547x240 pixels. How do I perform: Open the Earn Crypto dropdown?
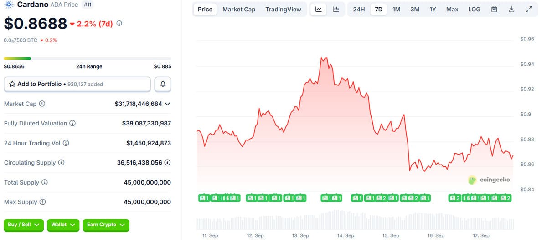pos(106,225)
